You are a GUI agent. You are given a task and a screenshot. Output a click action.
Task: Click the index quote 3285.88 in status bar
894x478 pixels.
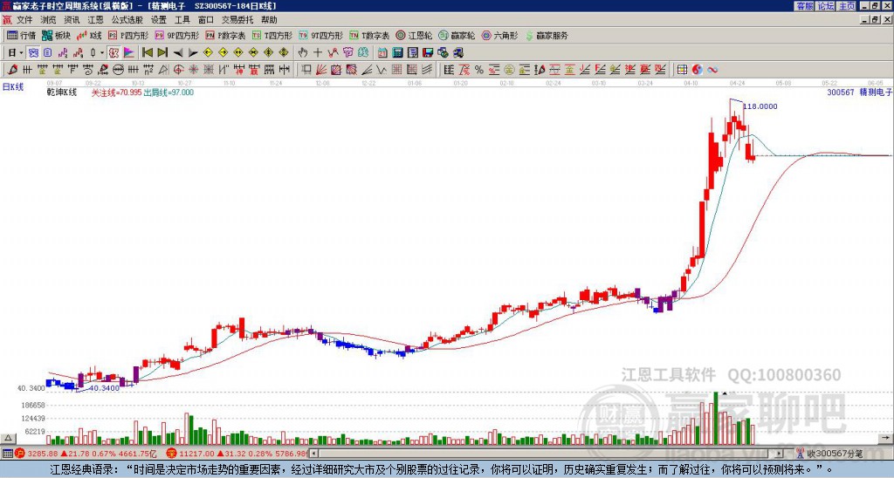tap(43, 454)
